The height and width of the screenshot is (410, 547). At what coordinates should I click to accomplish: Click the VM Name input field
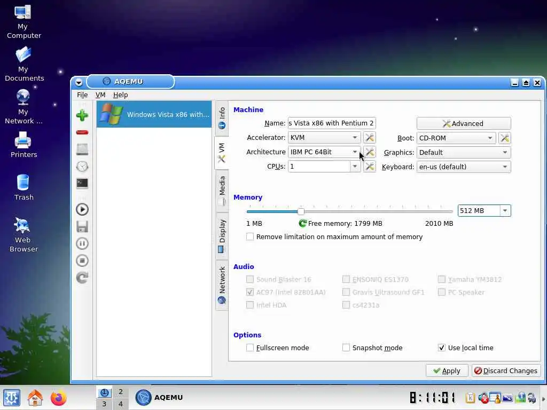coord(332,123)
